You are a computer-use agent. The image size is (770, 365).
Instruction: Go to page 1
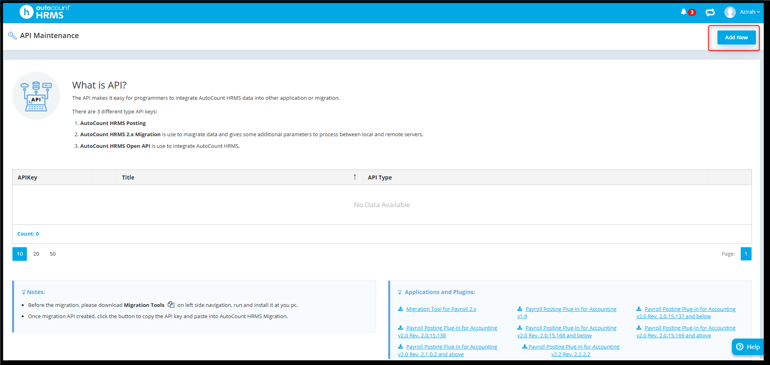click(x=746, y=254)
